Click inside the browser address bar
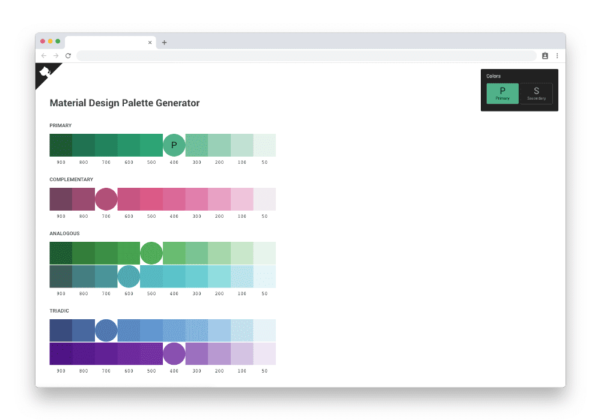 pyautogui.click(x=300, y=55)
